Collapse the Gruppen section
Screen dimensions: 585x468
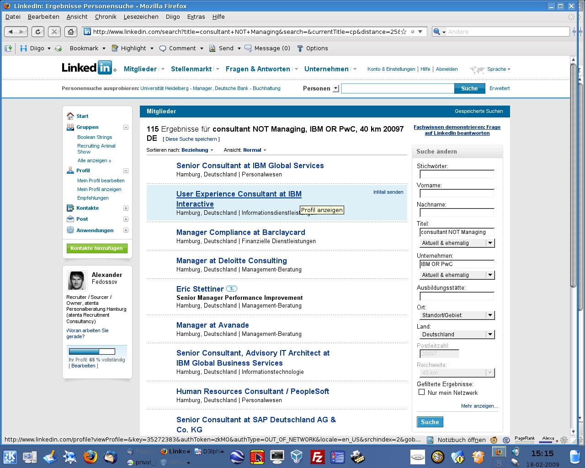126,127
